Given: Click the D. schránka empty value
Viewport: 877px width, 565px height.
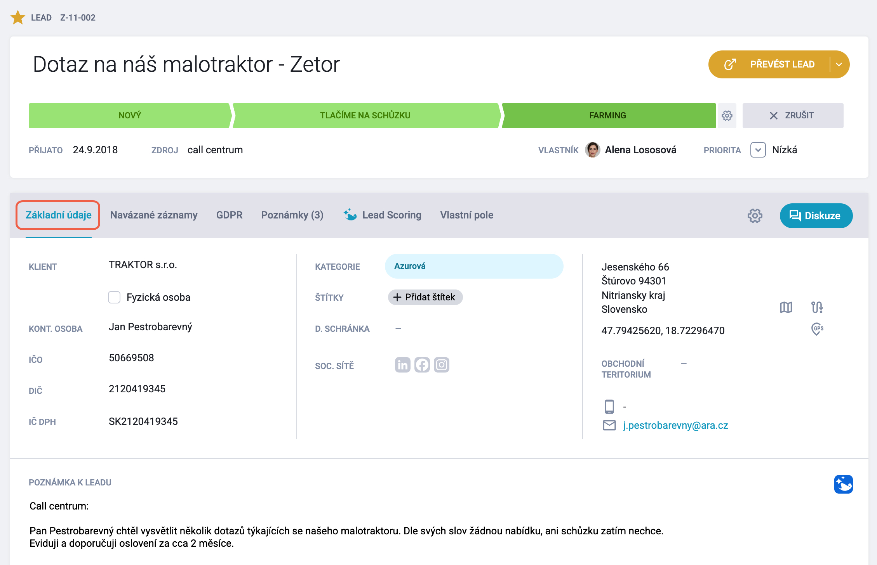Looking at the screenshot, I should coord(398,328).
